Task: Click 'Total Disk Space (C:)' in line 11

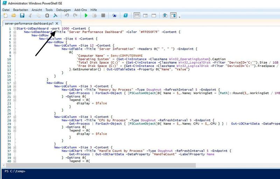Action: 99,62
